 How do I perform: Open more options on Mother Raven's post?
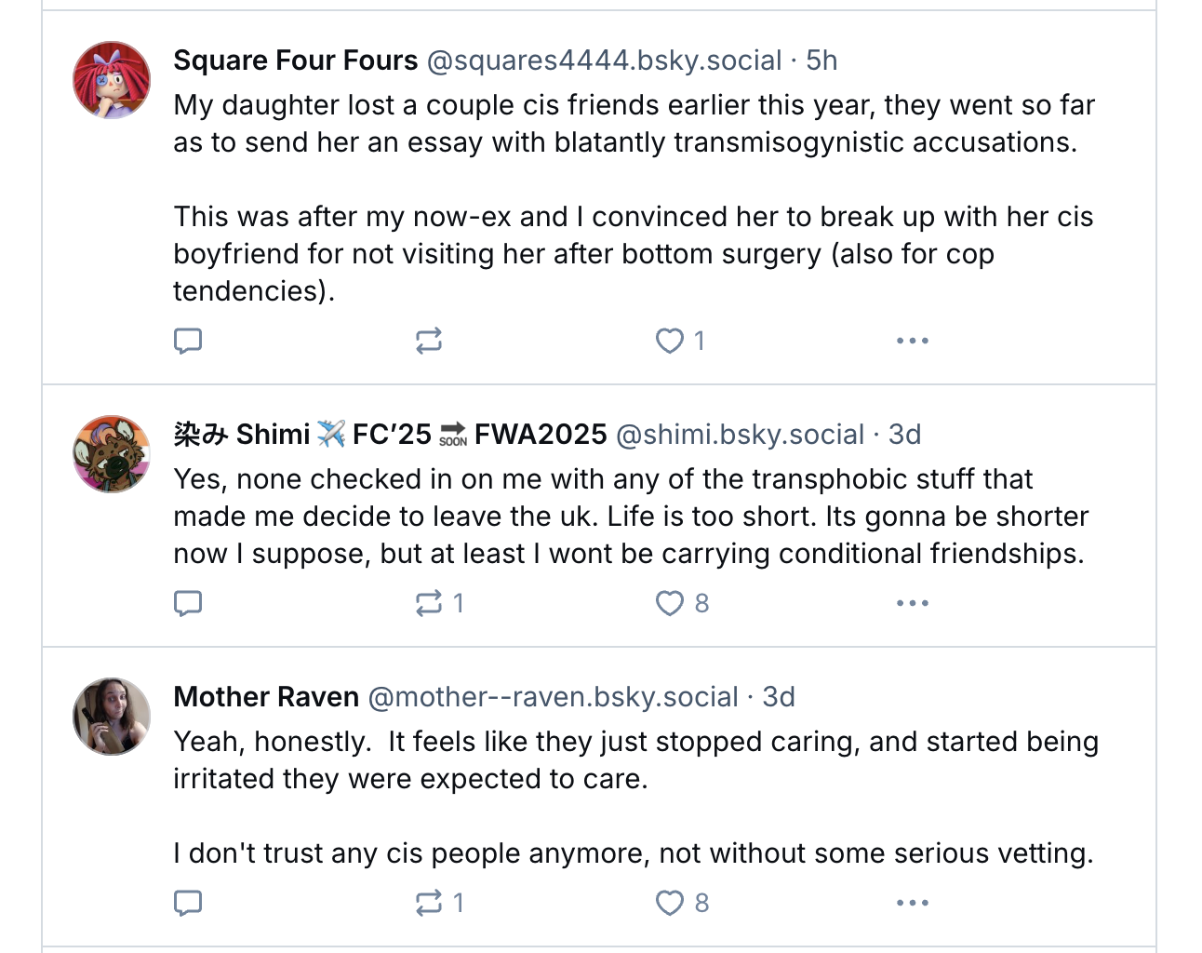[x=912, y=904]
